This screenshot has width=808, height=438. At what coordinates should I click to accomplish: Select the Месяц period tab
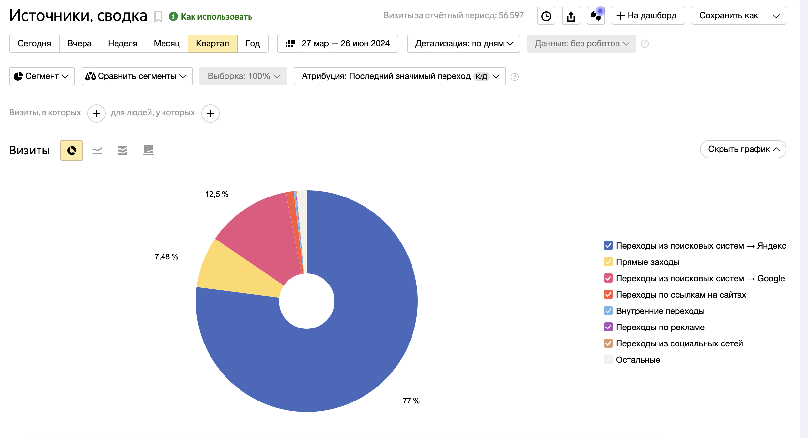coord(167,44)
